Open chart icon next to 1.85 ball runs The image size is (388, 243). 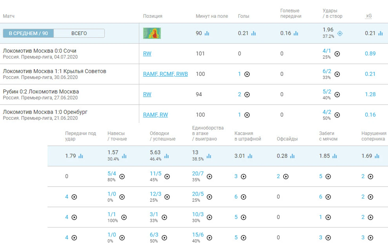335,156
